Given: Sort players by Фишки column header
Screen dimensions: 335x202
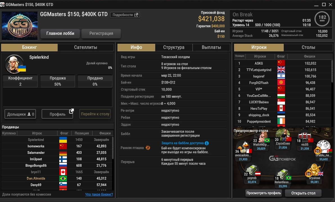Looking at the screenshot, I should point(309,56).
